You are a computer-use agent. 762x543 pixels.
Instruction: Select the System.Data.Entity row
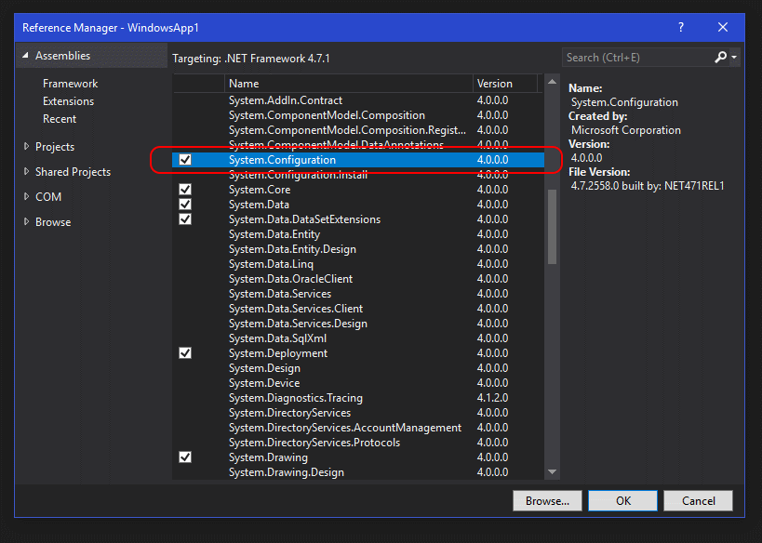click(x=358, y=234)
